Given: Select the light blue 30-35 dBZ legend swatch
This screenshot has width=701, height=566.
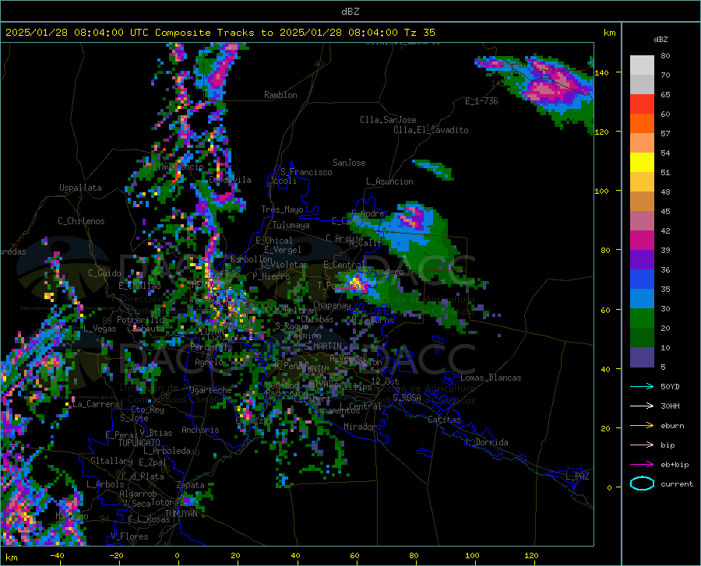Looking at the screenshot, I should (642, 299).
